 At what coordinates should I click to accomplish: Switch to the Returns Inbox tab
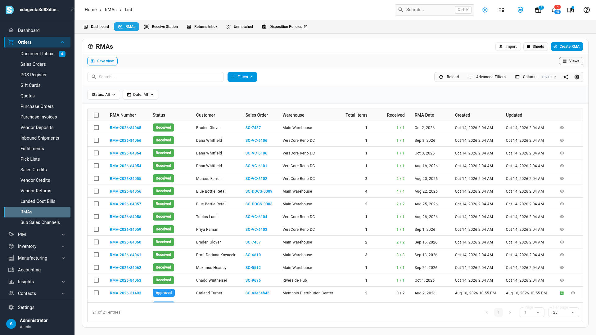(202, 27)
